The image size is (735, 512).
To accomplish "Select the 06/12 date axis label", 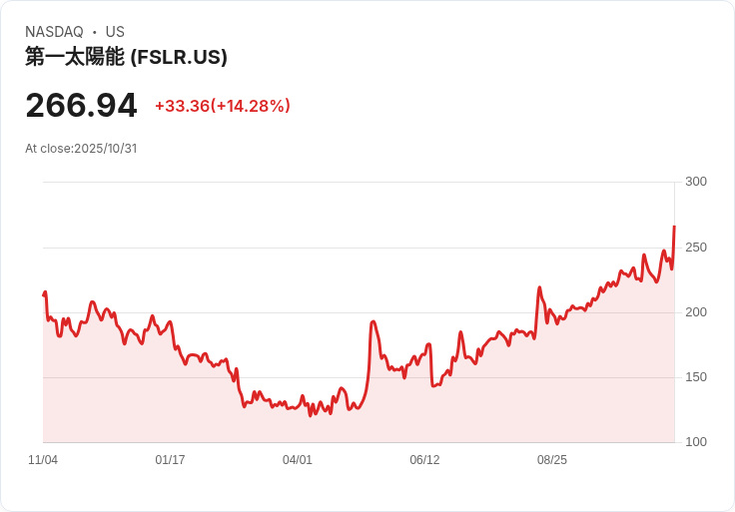I will click(424, 460).
